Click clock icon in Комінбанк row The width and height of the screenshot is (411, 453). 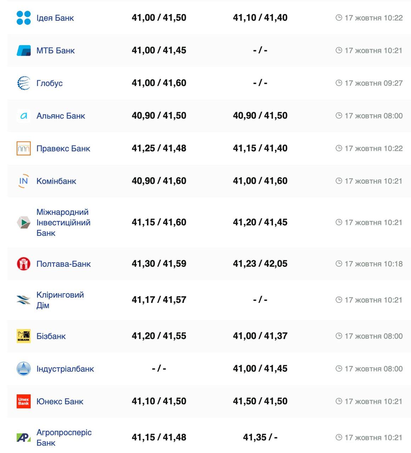click(x=339, y=181)
